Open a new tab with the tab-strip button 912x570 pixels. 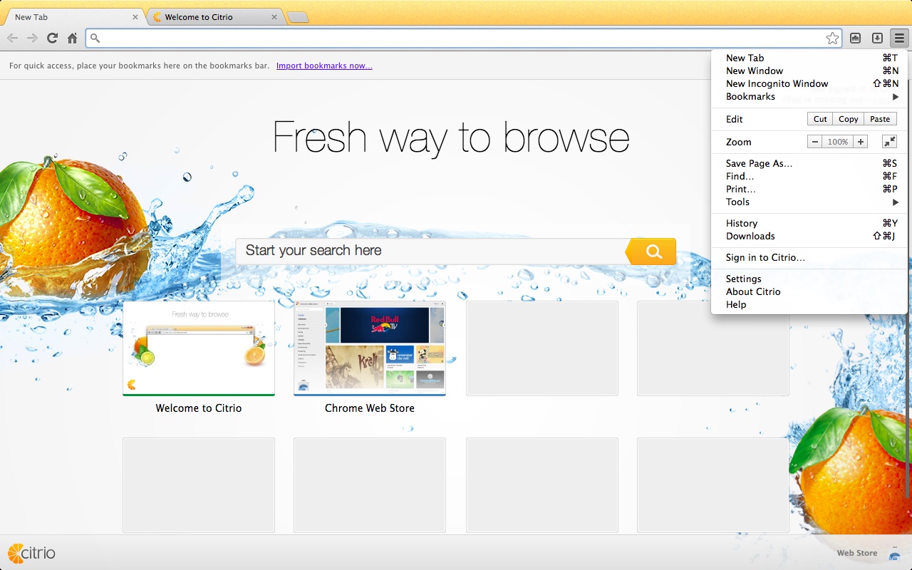(298, 17)
